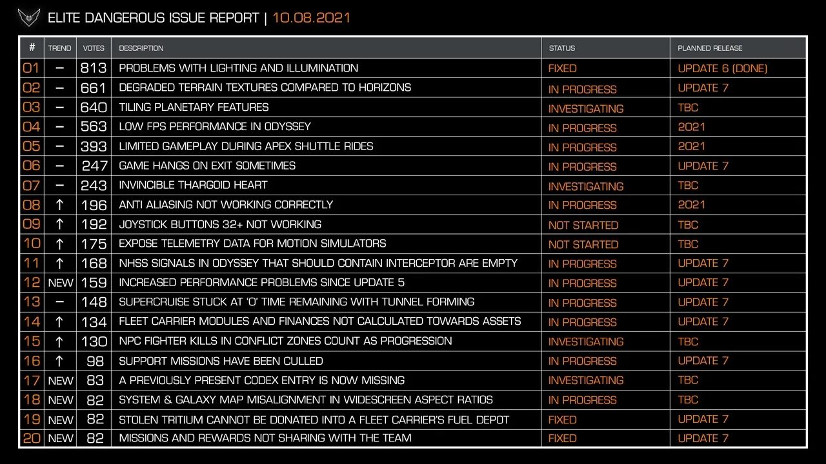Click the VOTES column header

[x=94, y=48]
